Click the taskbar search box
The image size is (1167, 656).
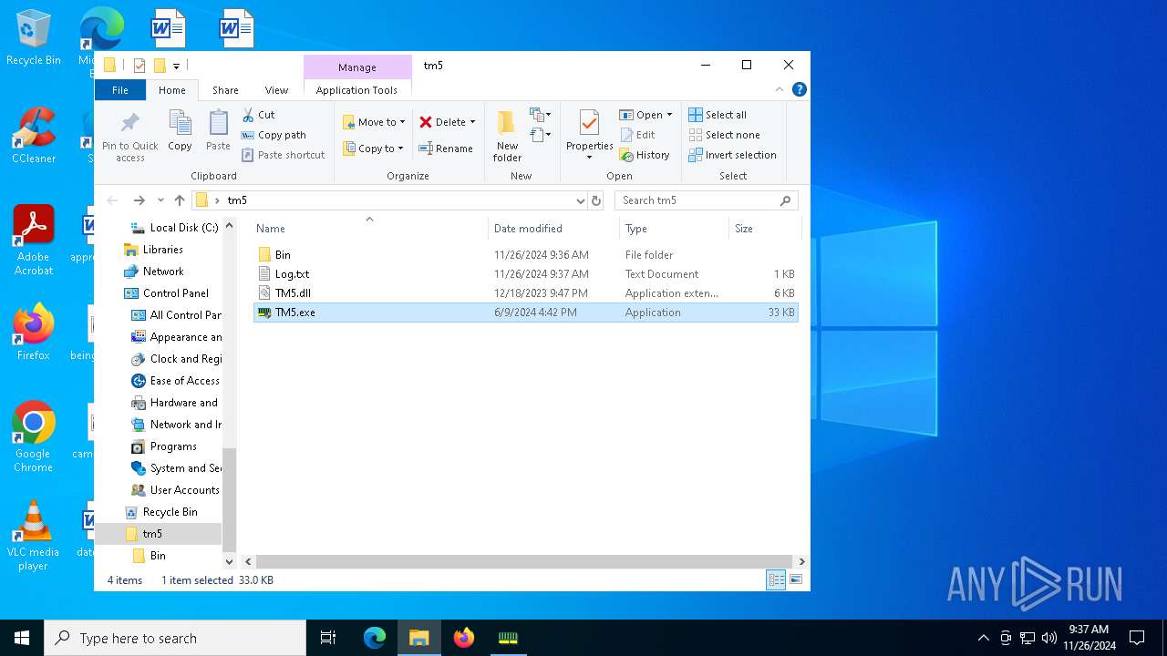175,638
